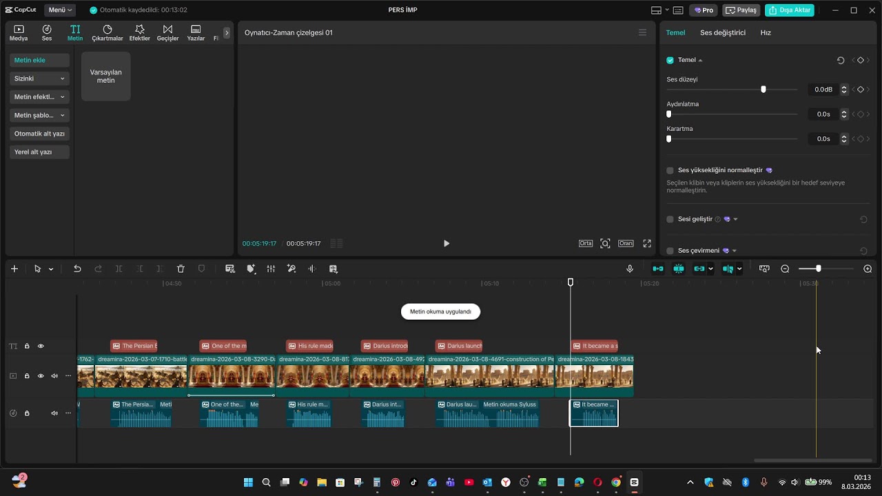Screen dimensions: 882x496
Task: Click the Orta quality button
Action: click(x=586, y=243)
